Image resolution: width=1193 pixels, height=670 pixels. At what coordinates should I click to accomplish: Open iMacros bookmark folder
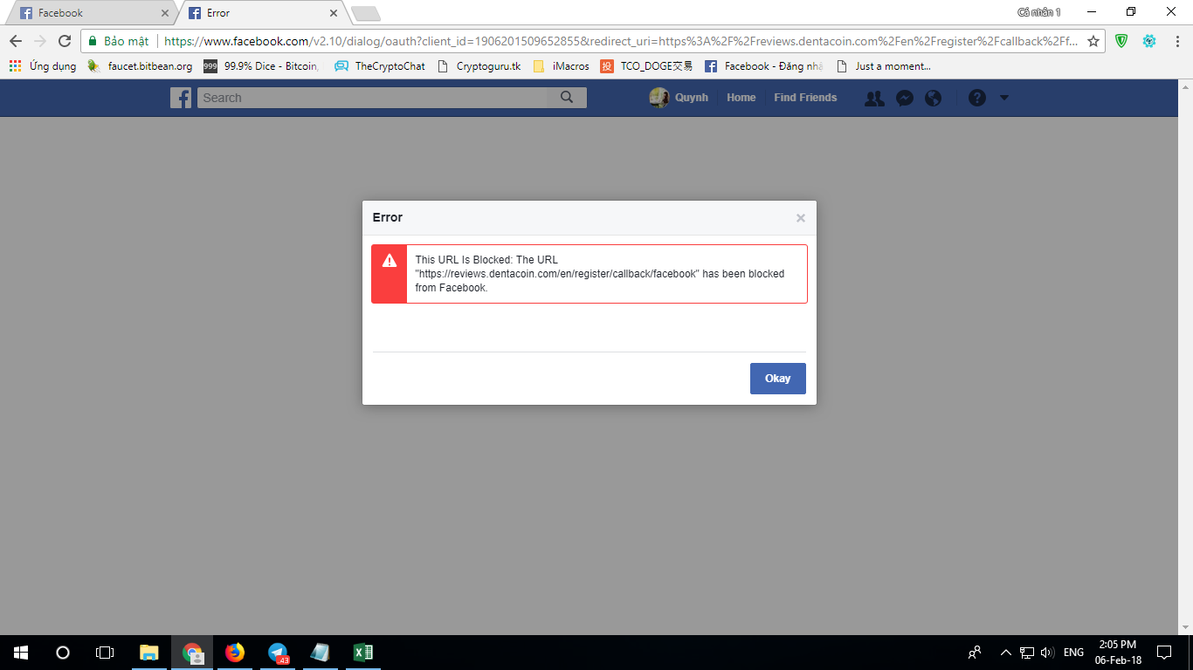561,66
